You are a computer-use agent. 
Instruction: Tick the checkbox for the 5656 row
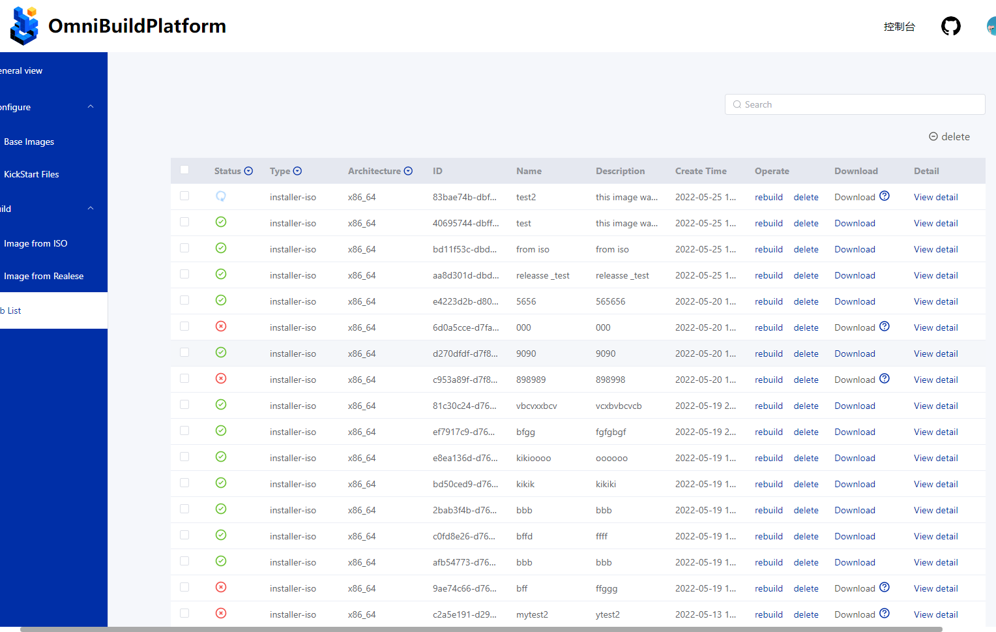pyautogui.click(x=184, y=300)
